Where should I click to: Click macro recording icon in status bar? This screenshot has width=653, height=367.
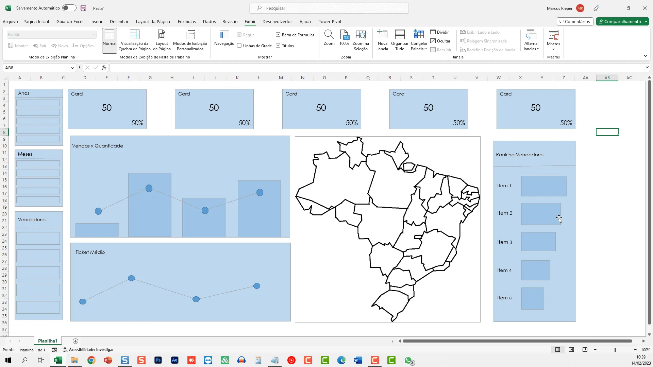pos(54,350)
